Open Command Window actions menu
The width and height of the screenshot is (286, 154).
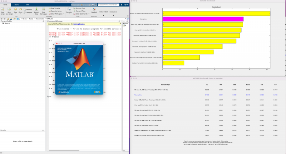click(x=119, y=21)
